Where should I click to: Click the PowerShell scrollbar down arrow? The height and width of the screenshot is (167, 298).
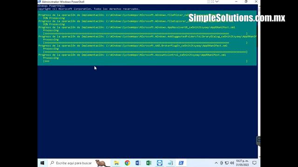click(x=259, y=157)
